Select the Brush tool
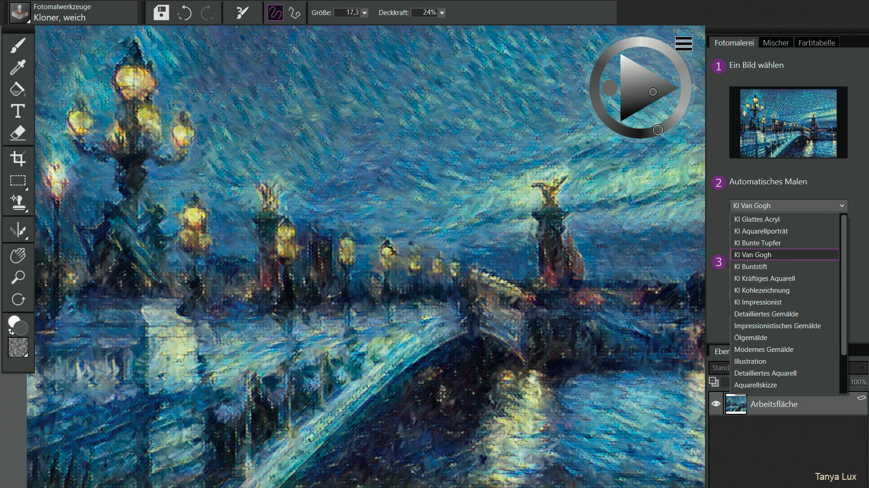 pos(18,46)
